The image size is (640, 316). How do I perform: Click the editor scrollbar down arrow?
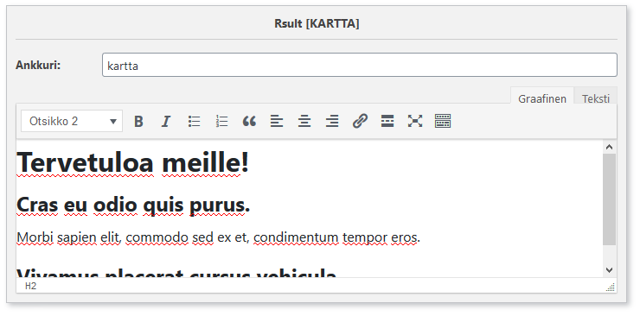[610, 269]
